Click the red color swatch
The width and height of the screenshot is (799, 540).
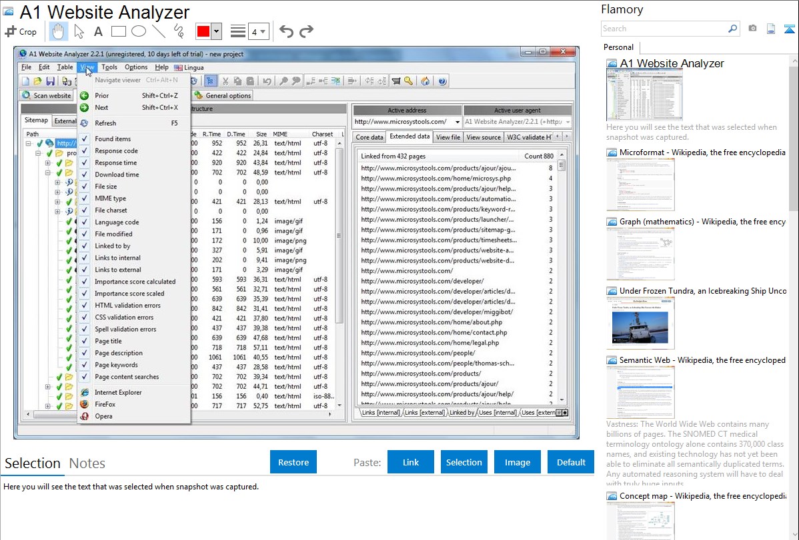[203, 31]
